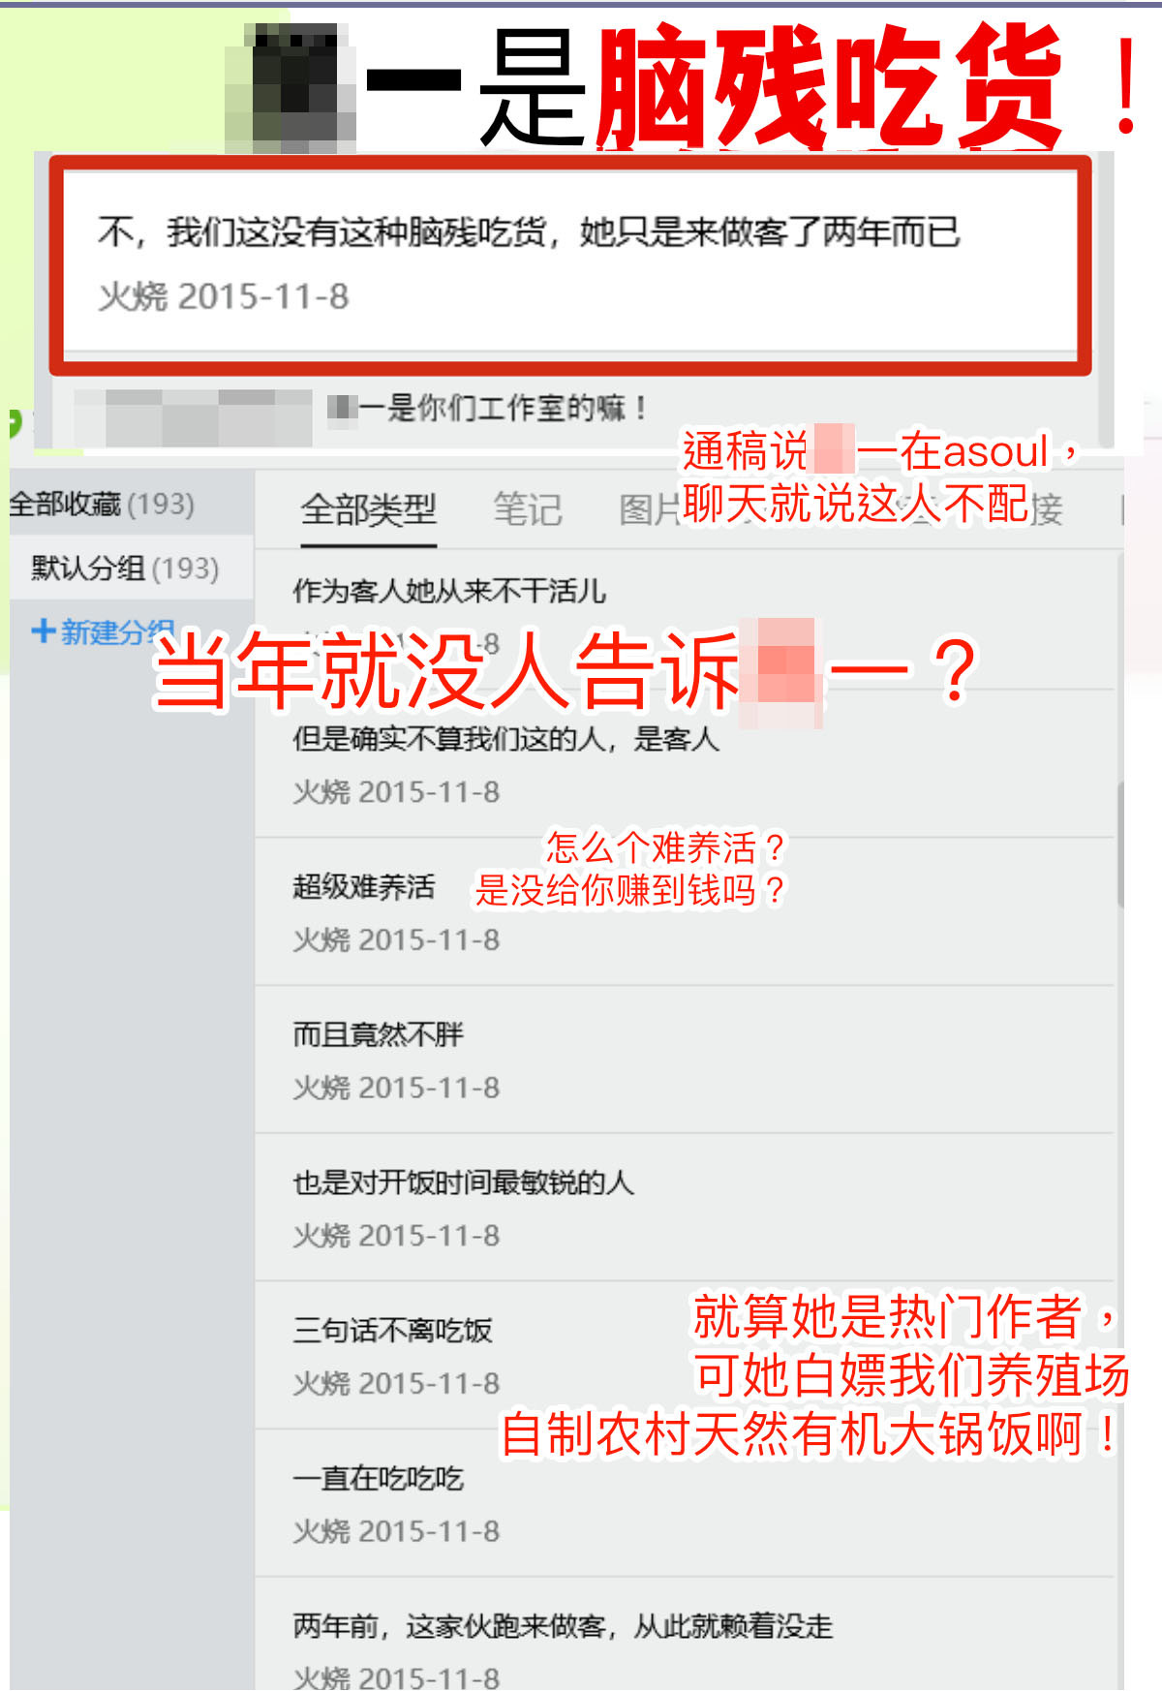1162x1691 pixels.
Task: Open the entry 三句话不离吃饭
Action: click(684, 1356)
